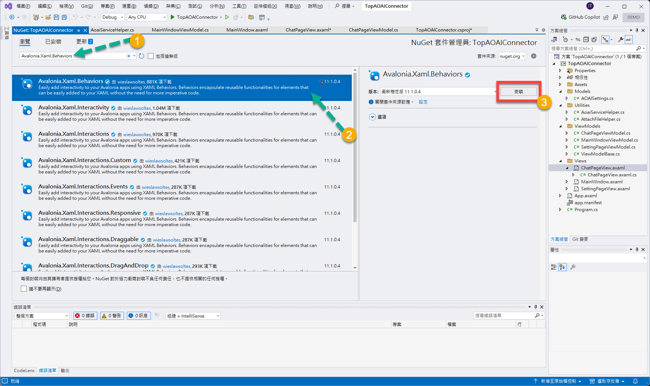Click the send feedback icon near Copilot
Image resolution: width=650 pixels, height=386 pixels.
pos(615,17)
